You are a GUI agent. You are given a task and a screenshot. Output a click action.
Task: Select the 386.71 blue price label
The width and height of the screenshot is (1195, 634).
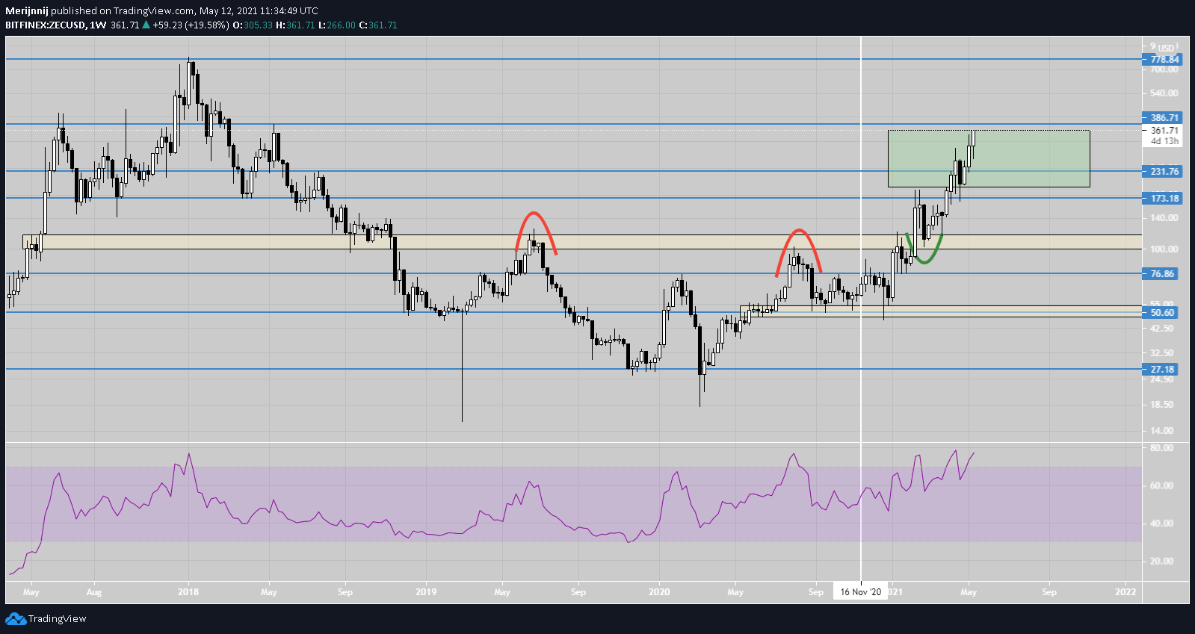tap(1162, 117)
